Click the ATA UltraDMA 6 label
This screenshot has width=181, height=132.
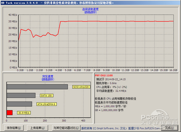coord(46,104)
